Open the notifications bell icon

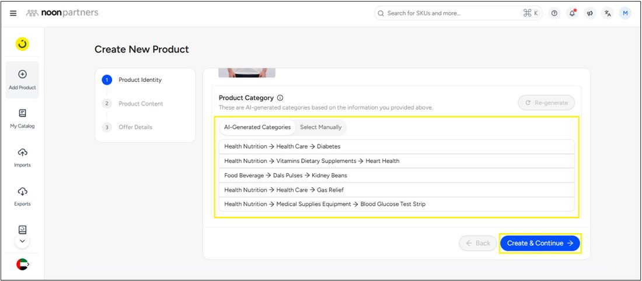click(x=572, y=13)
